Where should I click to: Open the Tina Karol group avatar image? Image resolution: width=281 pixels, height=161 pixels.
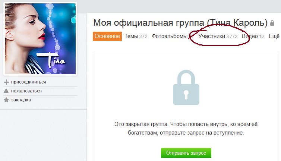tap(40, 38)
